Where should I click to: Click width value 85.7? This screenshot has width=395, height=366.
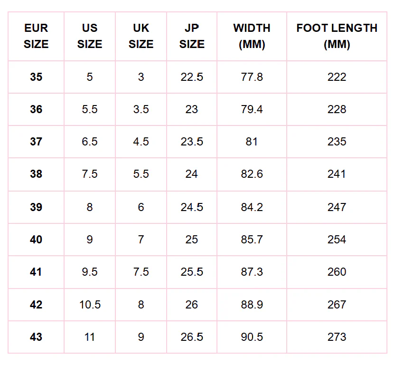click(x=252, y=240)
